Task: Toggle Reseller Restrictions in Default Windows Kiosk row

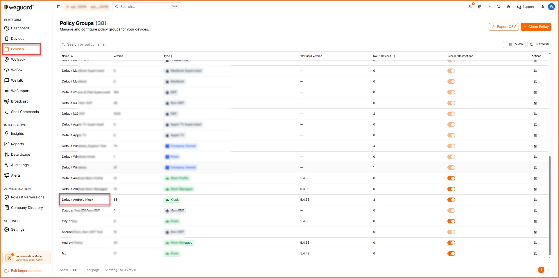Action: [x=451, y=157]
